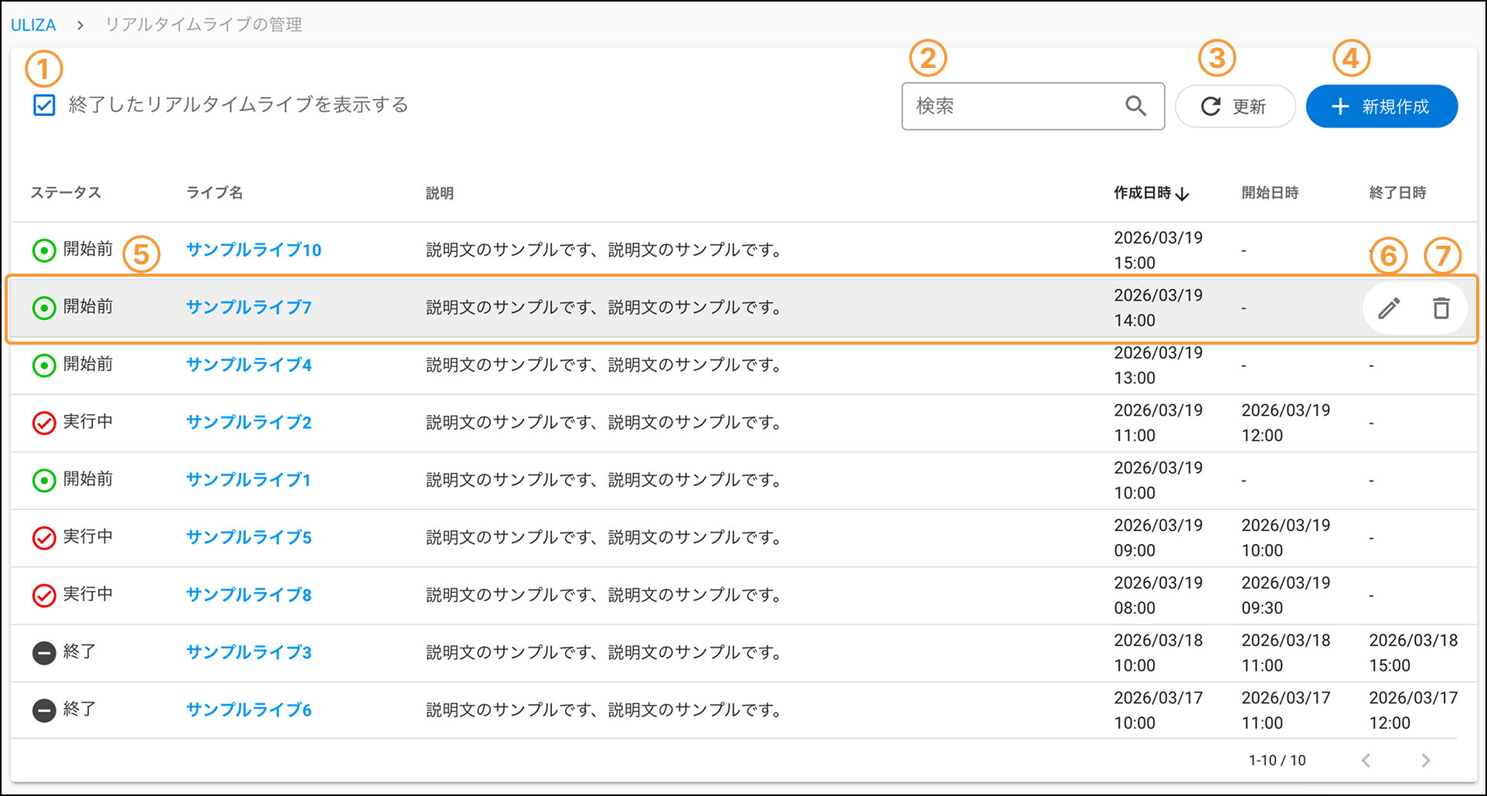
Task: Click the magnifier icon in the search box
Action: click(1135, 106)
